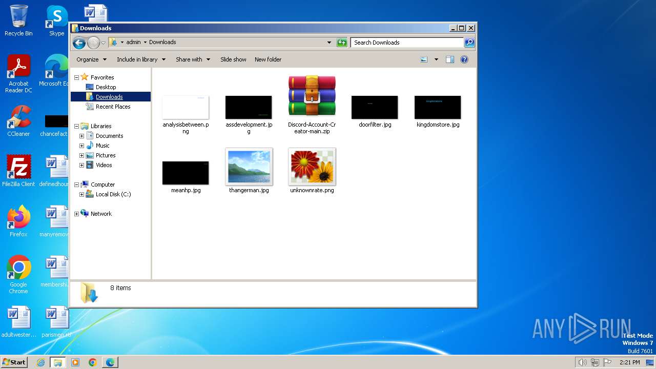
Task: Click the Back navigation arrow in Explorer
Action: pyautogui.click(x=79, y=43)
